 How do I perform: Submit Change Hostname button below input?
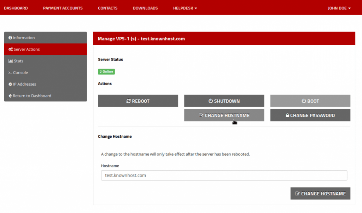pos(320,194)
